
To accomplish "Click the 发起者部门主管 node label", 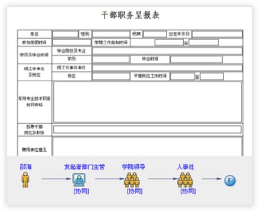I will pyautogui.click(x=84, y=167).
